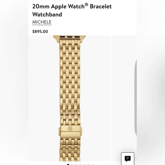This screenshot has height=165, width=165.
Task: Select the first active carousel dot
Action: 68,164
